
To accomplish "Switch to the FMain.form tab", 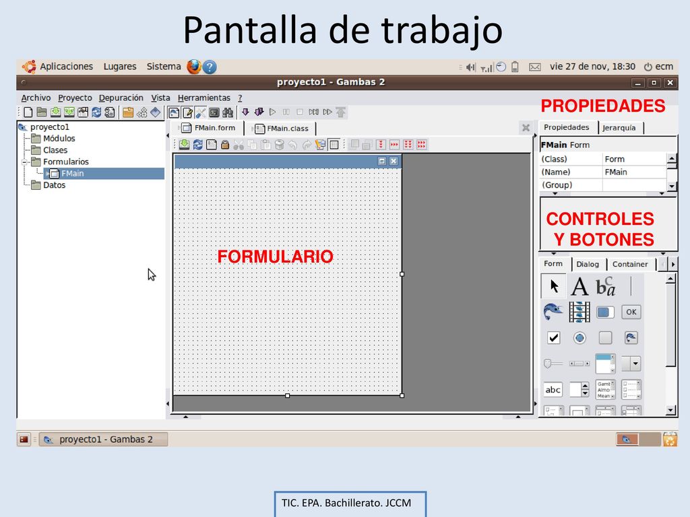I will click(x=210, y=128).
